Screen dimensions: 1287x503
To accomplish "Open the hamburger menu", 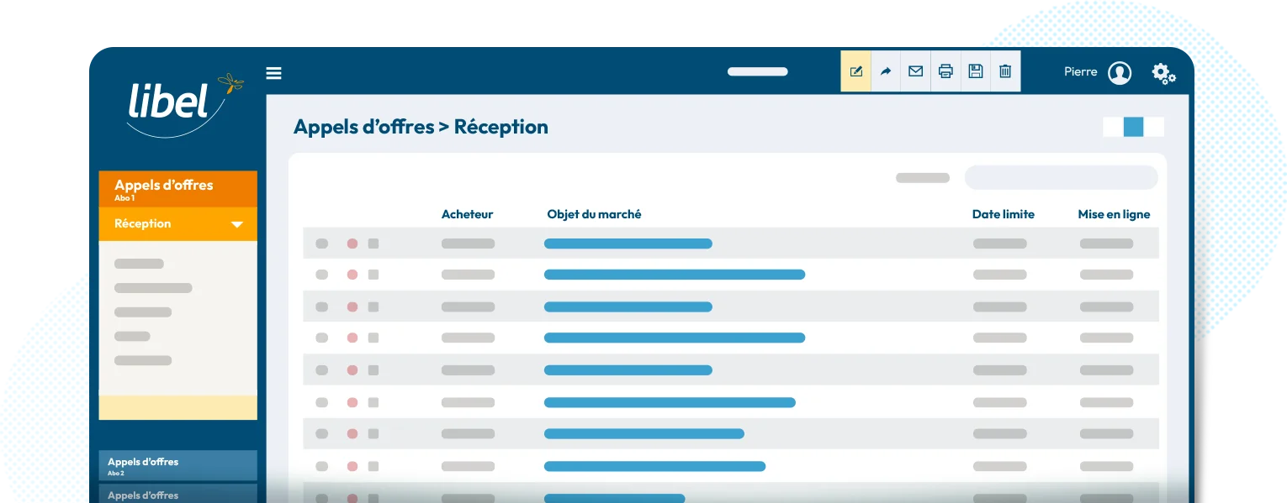I will tap(273, 73).
